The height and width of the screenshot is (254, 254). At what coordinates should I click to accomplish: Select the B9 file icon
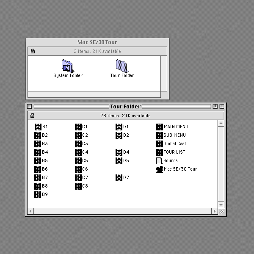38,194
